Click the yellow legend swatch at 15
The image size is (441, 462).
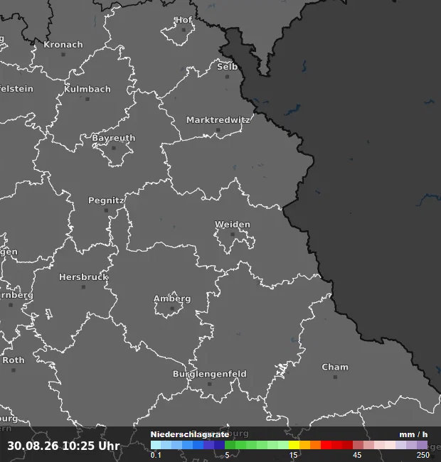pos(294,445)
